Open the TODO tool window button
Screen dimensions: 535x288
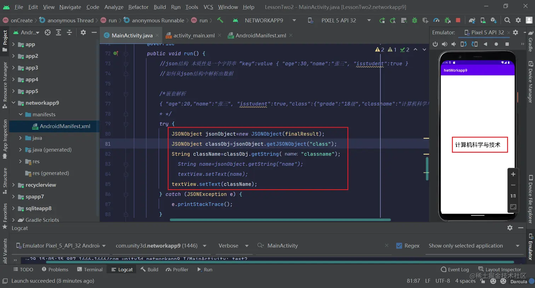[23, 270]
